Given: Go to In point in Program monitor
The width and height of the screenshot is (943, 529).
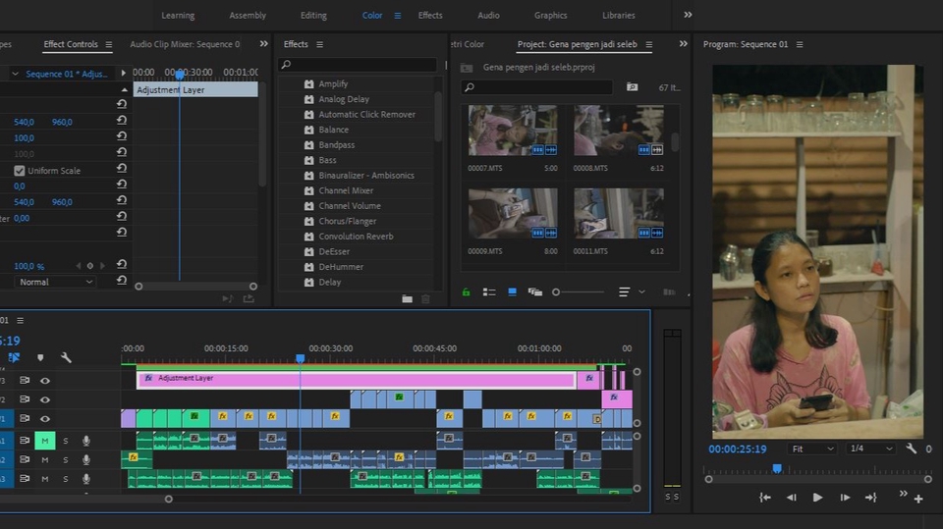Looking at the screenshot, I should click(x=764, y=498).
